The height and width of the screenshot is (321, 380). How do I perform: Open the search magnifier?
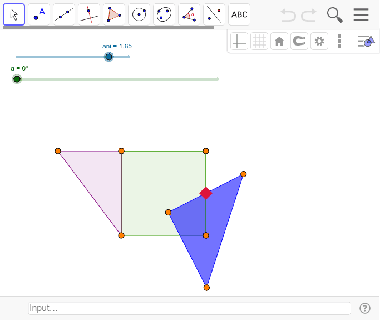coord(335,15)
